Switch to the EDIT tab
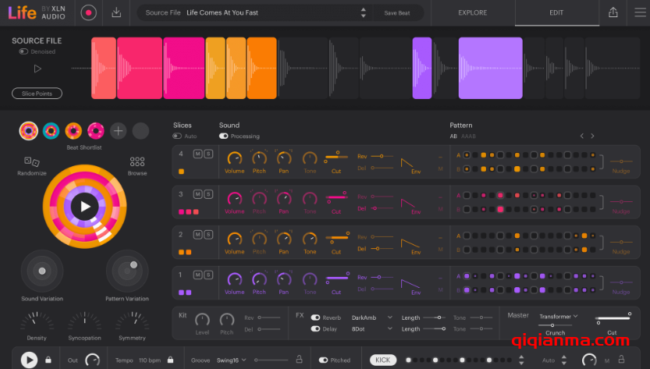This screenshot has height=369, width=650. (x=556, y=13)
